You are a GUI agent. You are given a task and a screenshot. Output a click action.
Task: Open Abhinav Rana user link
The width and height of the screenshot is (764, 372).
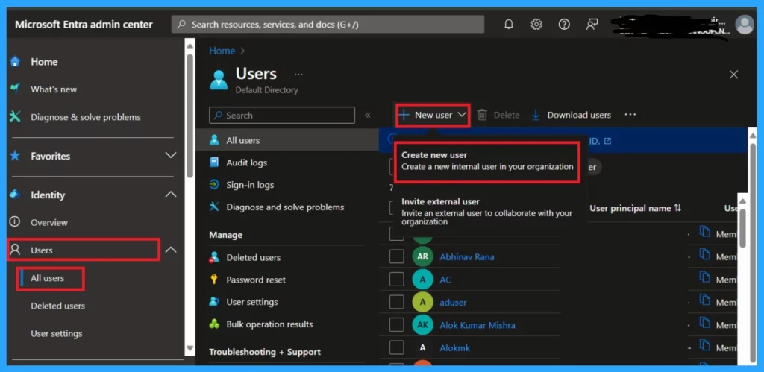pyautogui.click(x=467, y=256)
